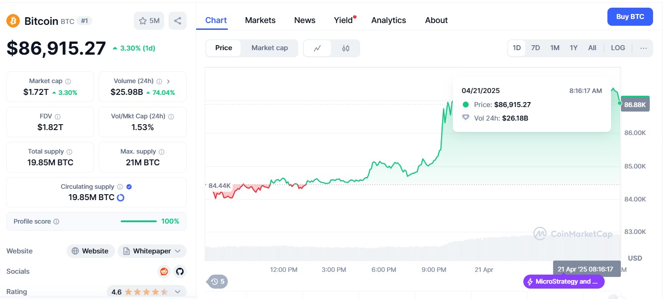
Task: Click the Buy BTC button
Action: pyautogui.click(x=630, y=17)
